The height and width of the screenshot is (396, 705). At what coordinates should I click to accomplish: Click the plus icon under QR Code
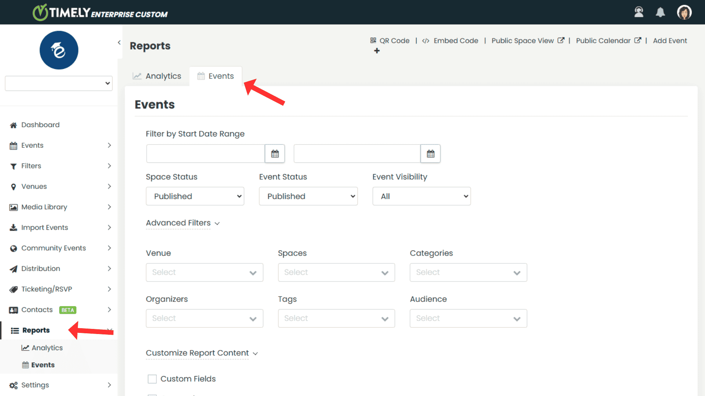(x=377, y=51)
